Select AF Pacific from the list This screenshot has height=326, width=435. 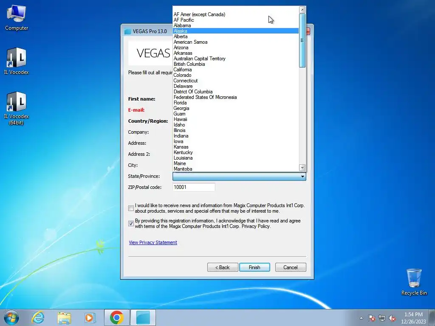click(235, 20)
